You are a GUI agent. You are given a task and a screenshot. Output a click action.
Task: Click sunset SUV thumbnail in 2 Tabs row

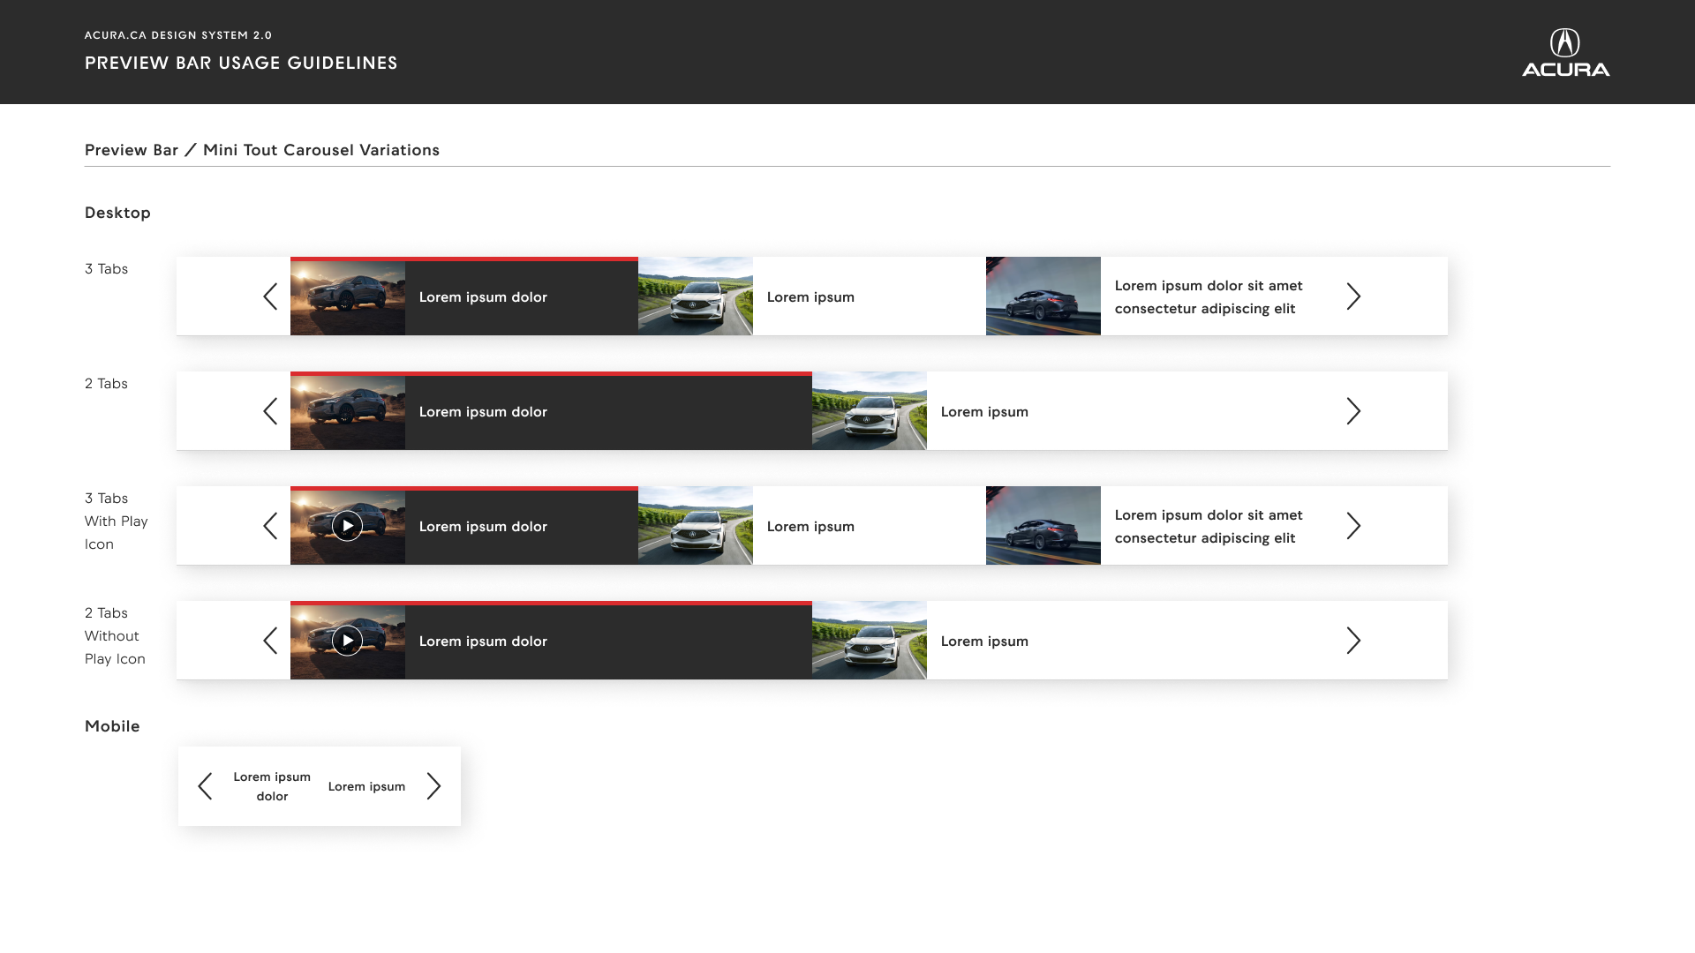[348, 412]
